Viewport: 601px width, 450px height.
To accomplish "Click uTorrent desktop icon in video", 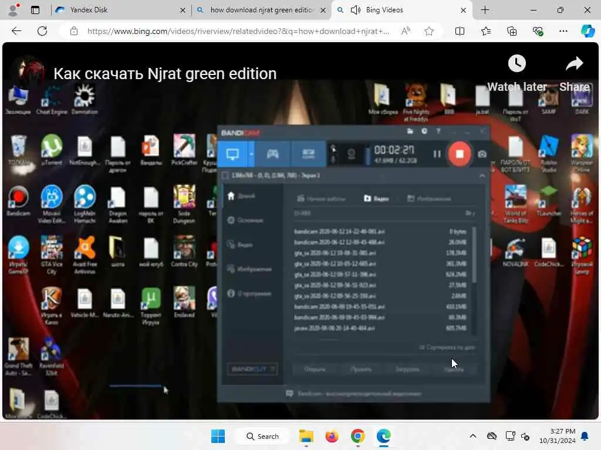I will point(52,149).
